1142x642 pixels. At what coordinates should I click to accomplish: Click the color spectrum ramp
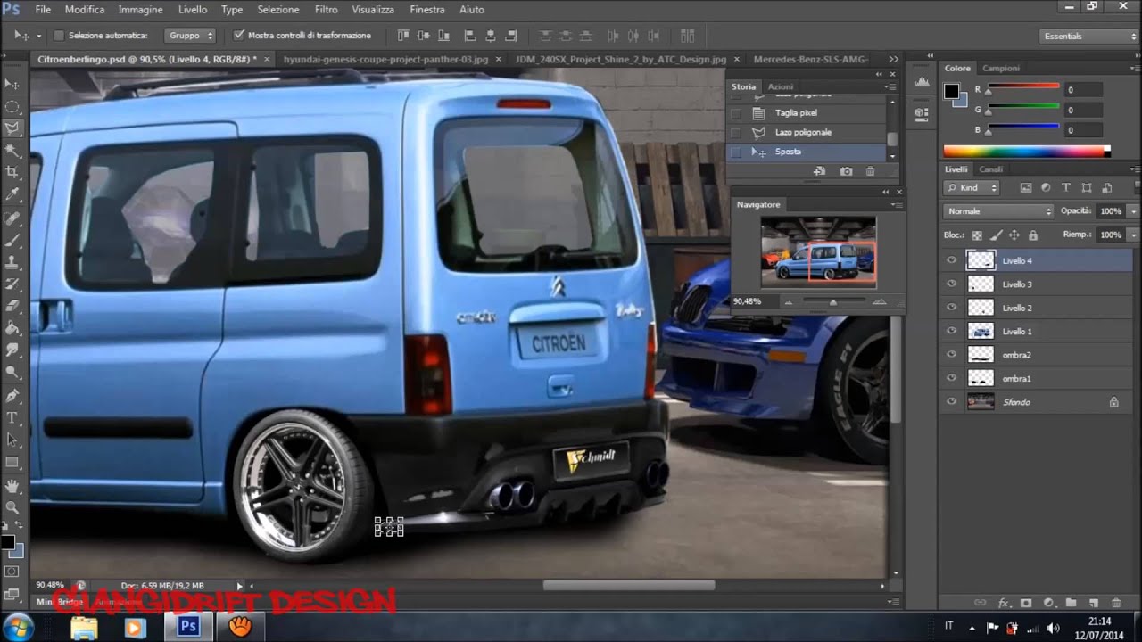point(1026,152)
